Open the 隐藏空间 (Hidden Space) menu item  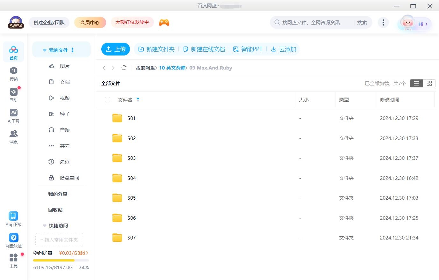(x=69, y=178)
